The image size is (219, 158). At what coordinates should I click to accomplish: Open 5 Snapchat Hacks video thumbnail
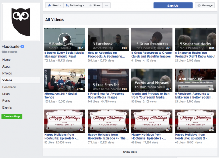[195, 39]
